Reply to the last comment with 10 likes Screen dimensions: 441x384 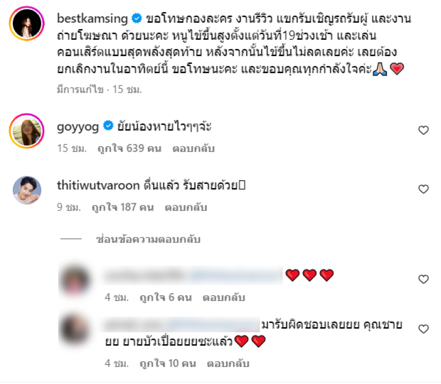(228, 364)
